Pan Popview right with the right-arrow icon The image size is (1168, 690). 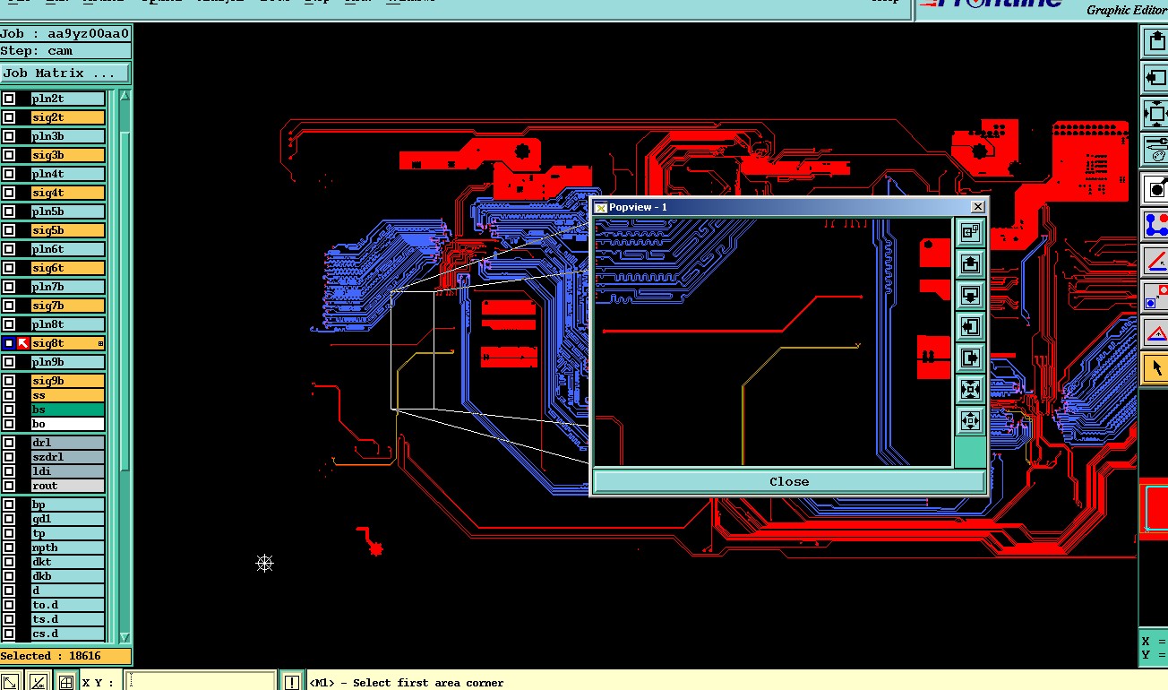(x=970, y=358)
